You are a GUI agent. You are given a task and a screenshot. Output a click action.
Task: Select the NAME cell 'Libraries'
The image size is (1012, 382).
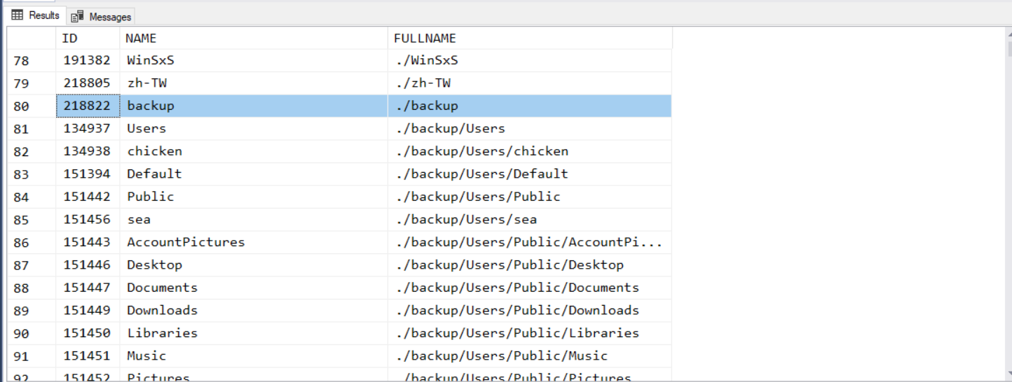coord(163,333)
